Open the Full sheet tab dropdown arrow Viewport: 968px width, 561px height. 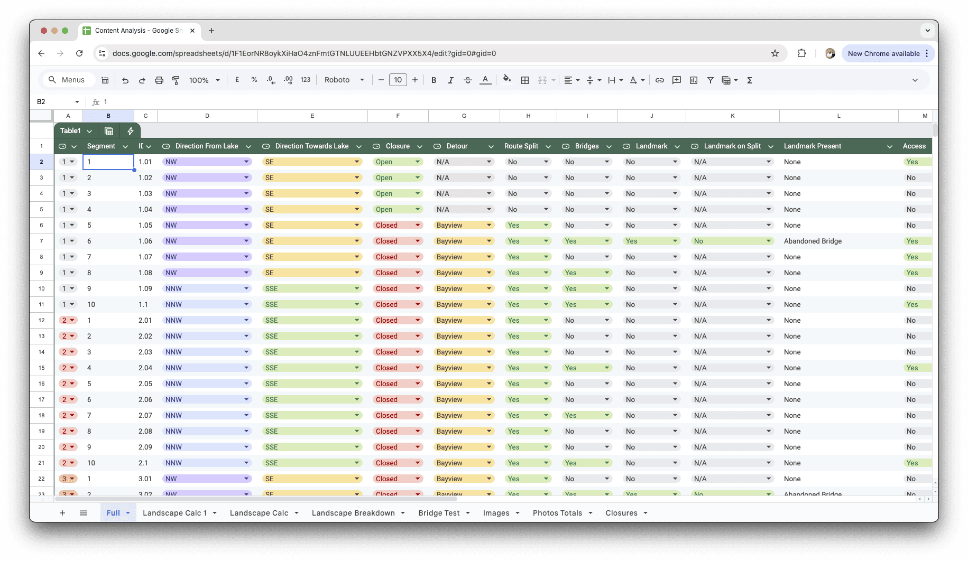coord(128,513)
